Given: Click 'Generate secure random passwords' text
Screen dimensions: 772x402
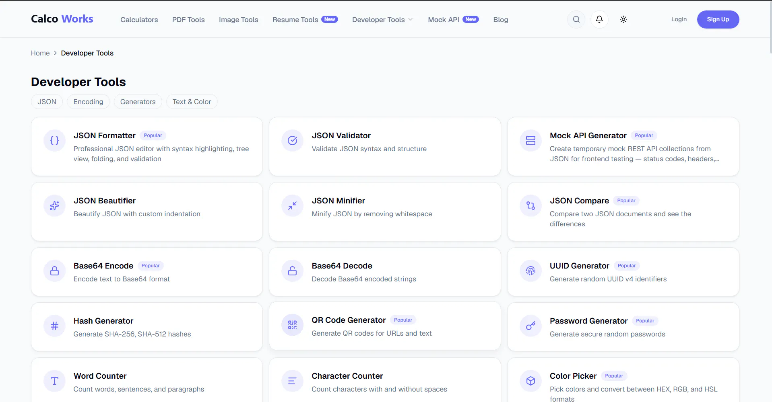Looking at the screenshot, I should point(607,334).
